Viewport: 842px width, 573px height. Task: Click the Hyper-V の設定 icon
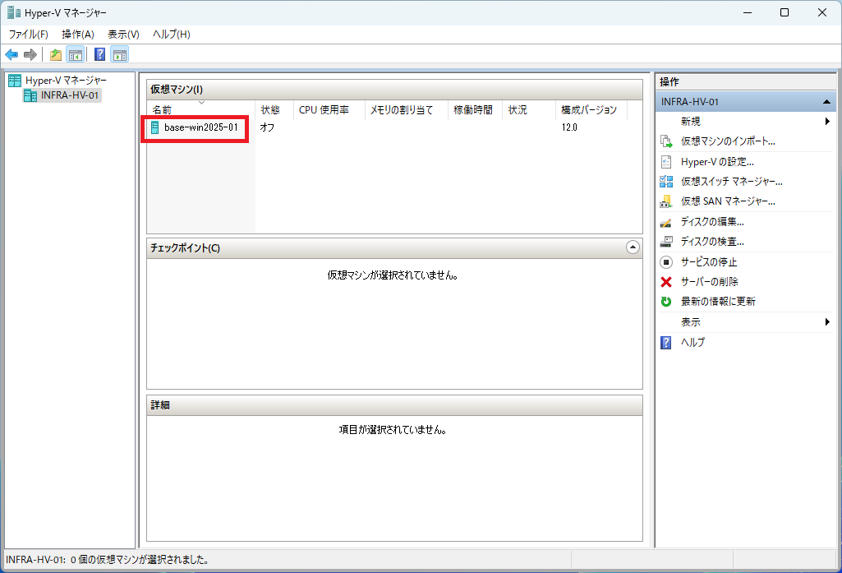pyautogui.click(x=666, y=162)
